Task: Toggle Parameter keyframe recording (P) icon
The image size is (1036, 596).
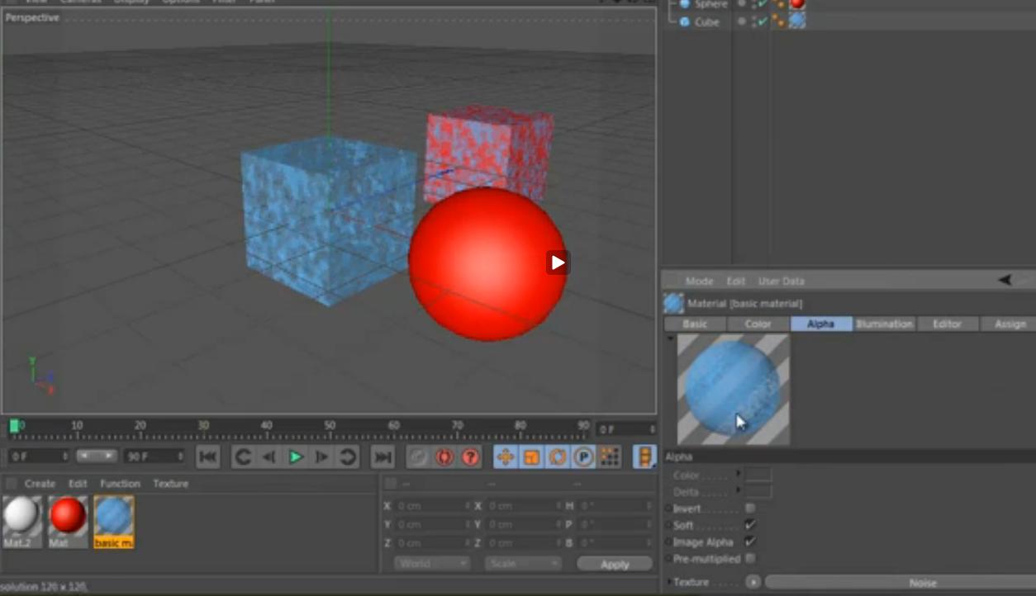Action: [x=583, y=456]
